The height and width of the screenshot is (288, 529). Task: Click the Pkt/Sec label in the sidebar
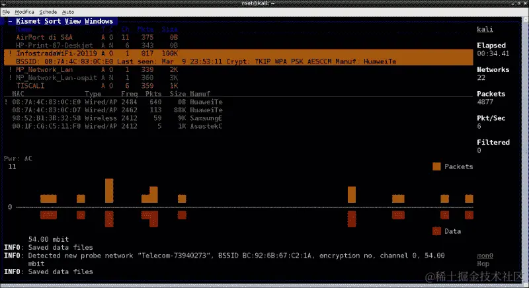(x=491, y=118)
